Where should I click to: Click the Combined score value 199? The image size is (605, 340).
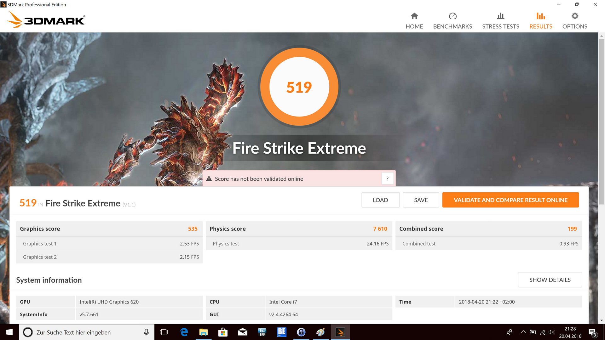tap(572, 229)
